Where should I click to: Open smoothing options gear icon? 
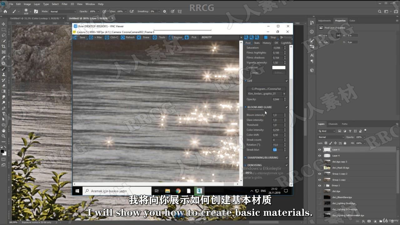pyautogui.click(x=165, y=11)
